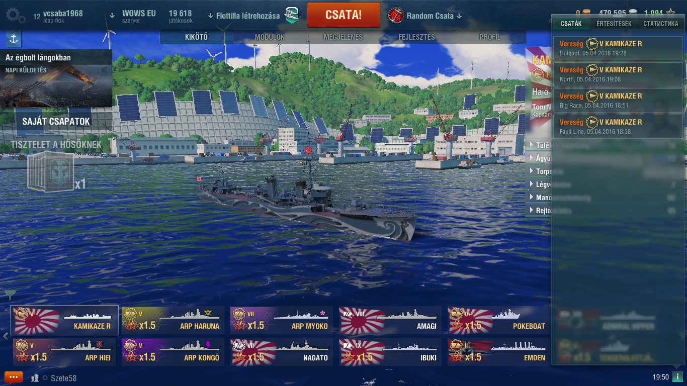
Task: Switch to the MODULOK tab
Action: [x=270, y=37]
